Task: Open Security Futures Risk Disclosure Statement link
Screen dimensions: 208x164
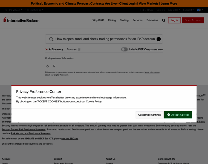Action: tap(24, 130)
